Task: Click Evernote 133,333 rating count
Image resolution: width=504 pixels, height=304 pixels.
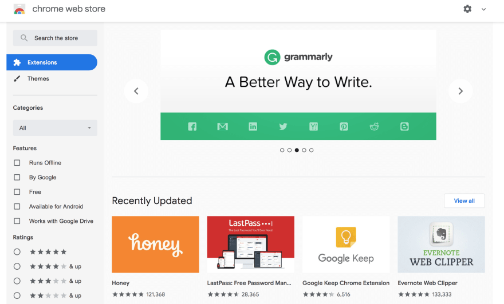Action: pyautogui.click(x=442, y=294)
